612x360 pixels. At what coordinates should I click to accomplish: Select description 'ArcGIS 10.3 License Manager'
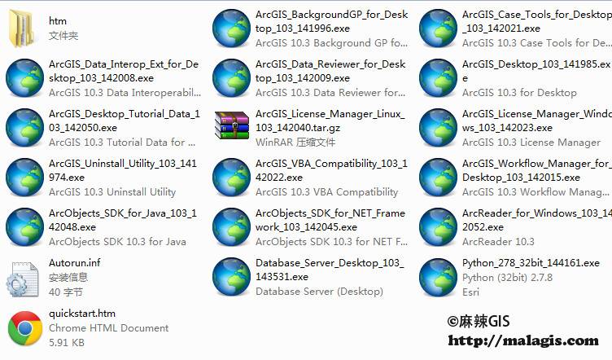pos(531,143)
